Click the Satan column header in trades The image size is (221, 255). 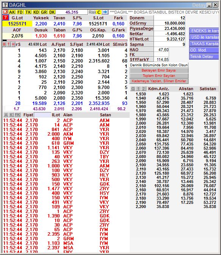coord(105,115)
